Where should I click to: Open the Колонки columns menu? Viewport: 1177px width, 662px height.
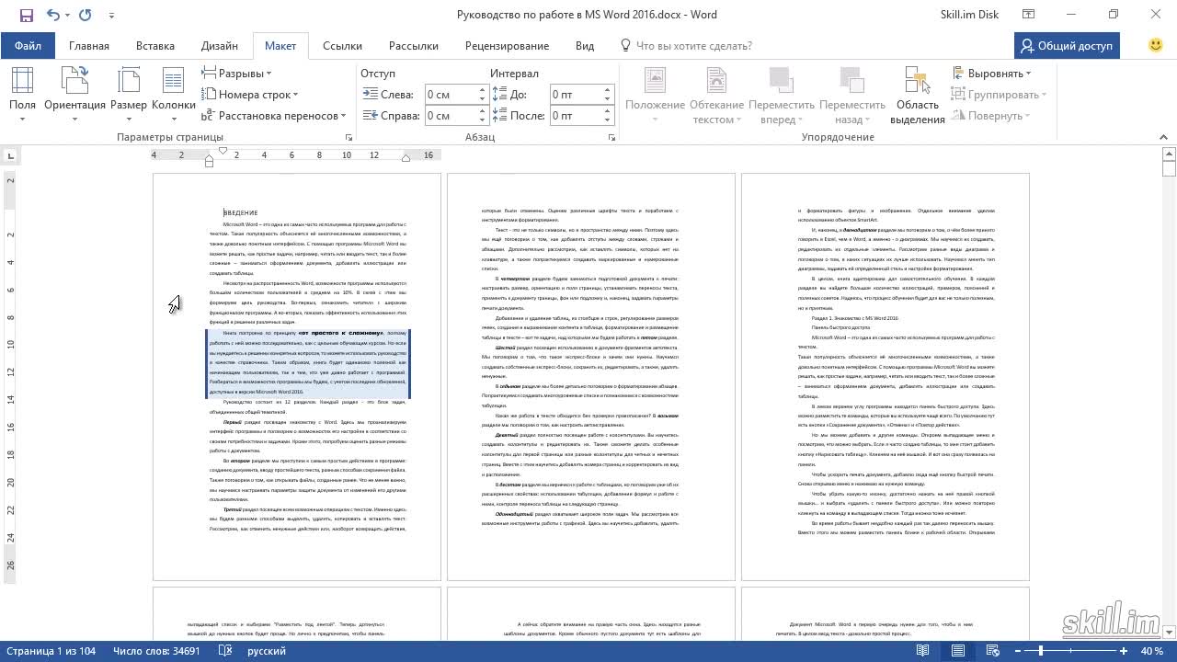pyautogui.click(x=174, y=95)
